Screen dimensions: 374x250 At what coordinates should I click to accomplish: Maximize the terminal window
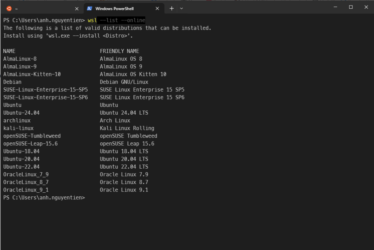coord(351,7)
